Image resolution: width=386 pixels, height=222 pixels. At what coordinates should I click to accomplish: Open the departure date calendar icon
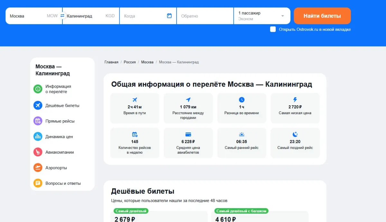coord(169,16)
